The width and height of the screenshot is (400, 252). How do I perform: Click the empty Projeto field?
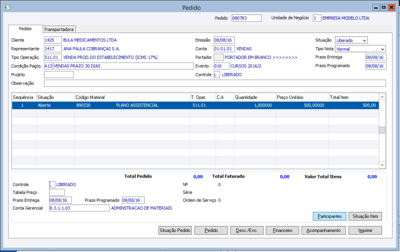click(x=58, y=74)
